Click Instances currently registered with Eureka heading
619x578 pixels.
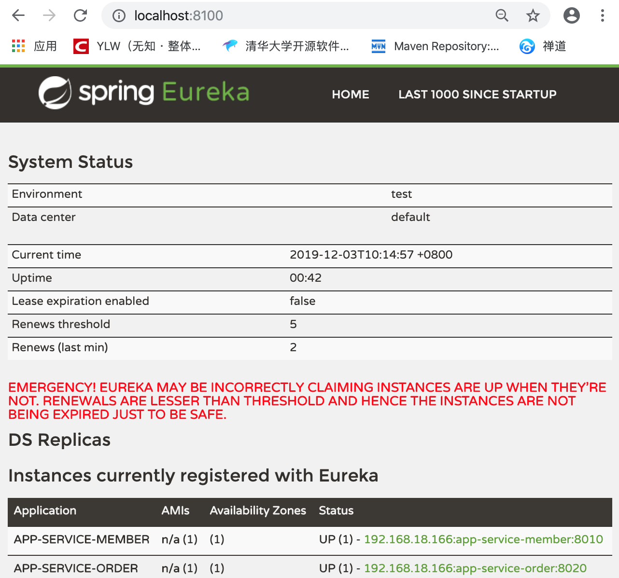[x=193, y=476]
